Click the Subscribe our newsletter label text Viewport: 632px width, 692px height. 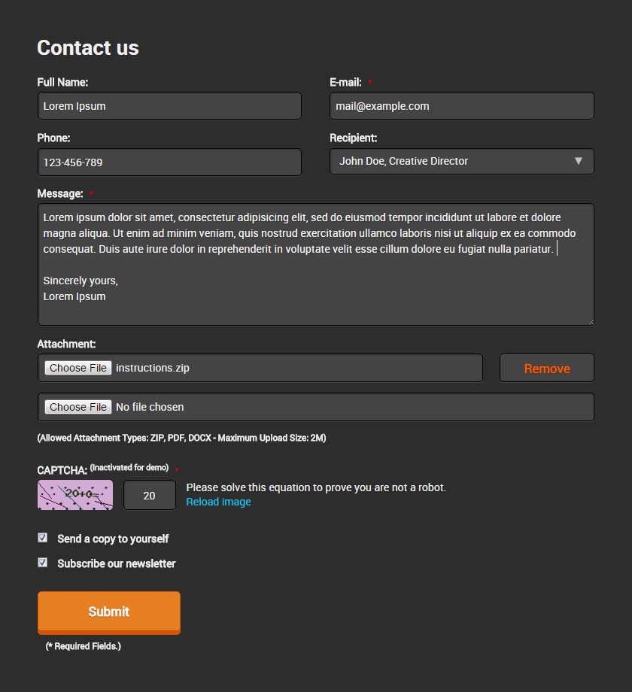[117, 563]
